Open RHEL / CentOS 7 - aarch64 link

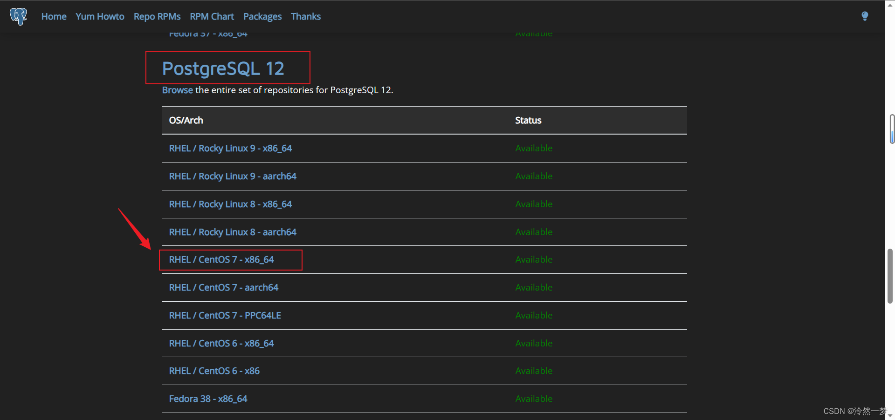click(x=224, y=287)
